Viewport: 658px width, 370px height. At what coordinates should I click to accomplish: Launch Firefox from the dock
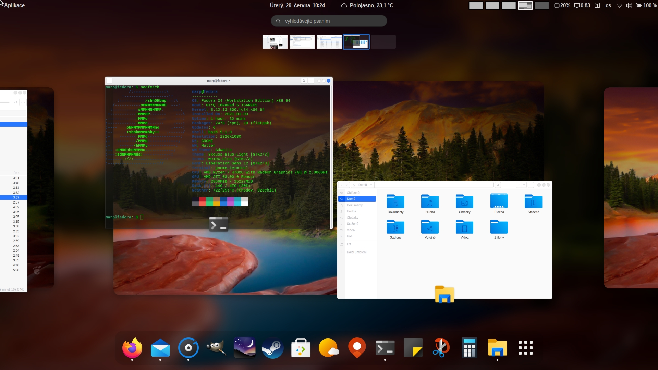[132, 348]
